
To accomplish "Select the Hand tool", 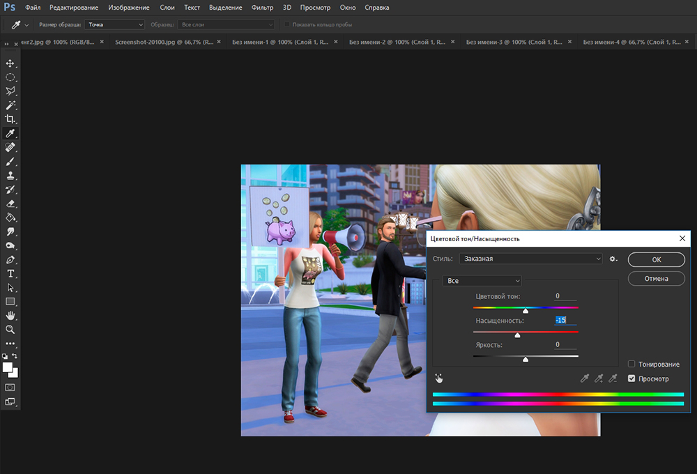I will pos(10,315).
